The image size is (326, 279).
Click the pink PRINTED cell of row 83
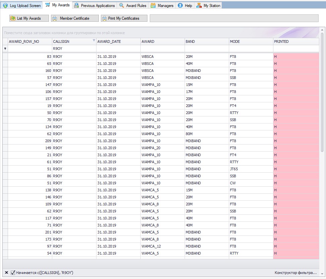click(296, 57)
